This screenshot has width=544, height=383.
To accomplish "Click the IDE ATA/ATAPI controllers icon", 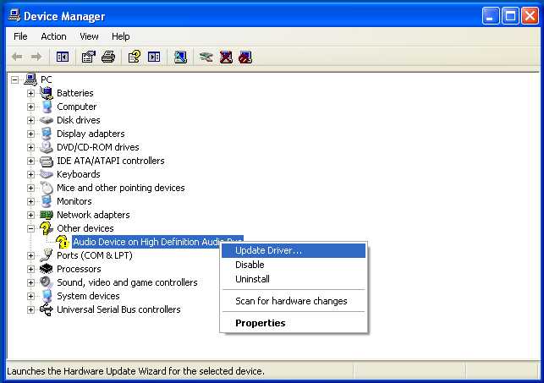I will pyautogui.click(x=47, y=161).
